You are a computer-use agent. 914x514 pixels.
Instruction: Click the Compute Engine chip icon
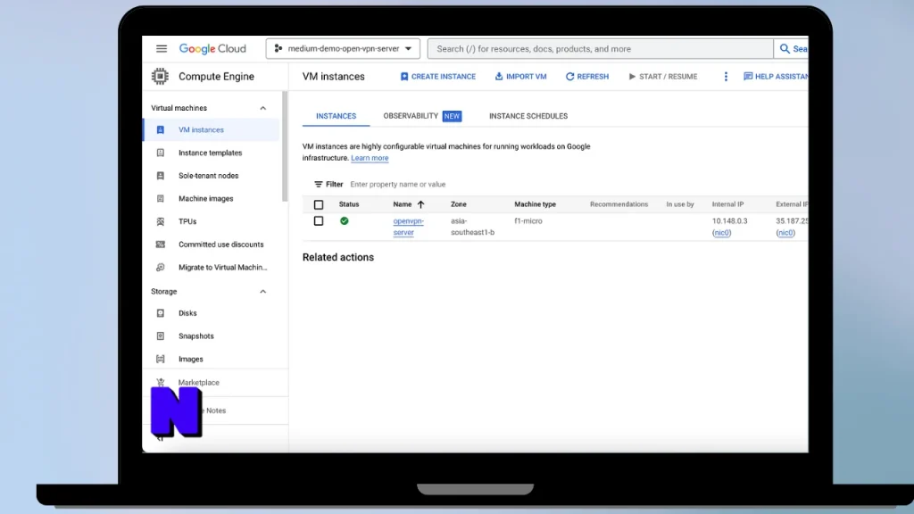(161, 77)
